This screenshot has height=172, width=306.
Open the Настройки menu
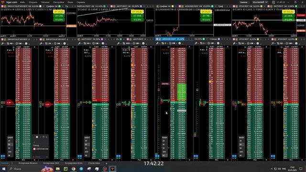click(58, 2)
